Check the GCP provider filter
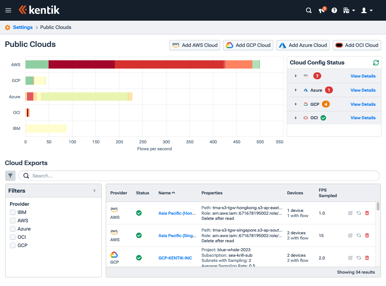 pos(13,245)
